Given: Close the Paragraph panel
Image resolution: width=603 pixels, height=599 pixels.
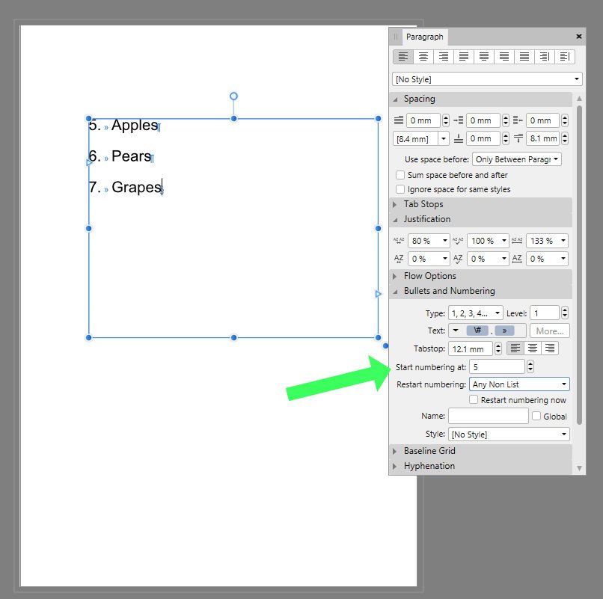Looking at the screenshot, I should [579, 37].
